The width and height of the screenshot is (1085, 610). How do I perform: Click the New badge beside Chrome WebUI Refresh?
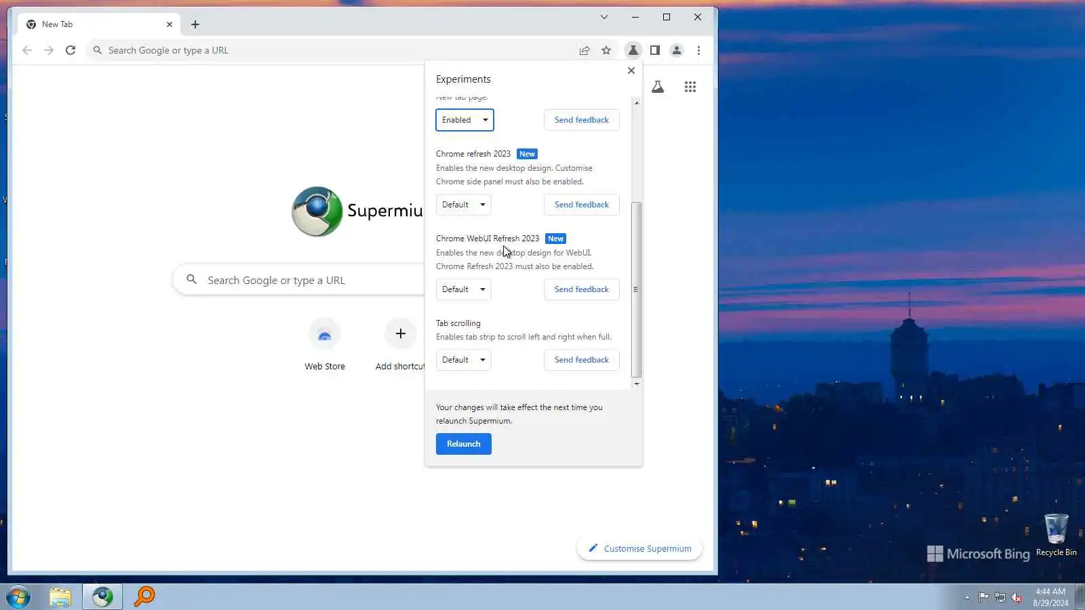coord(555,239)
